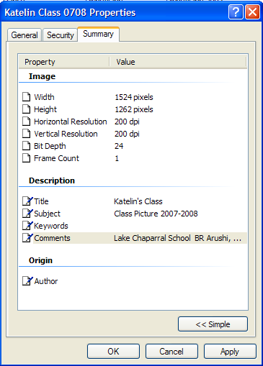Click the Subject property label

pyautogui.click(x=48, y=214)
